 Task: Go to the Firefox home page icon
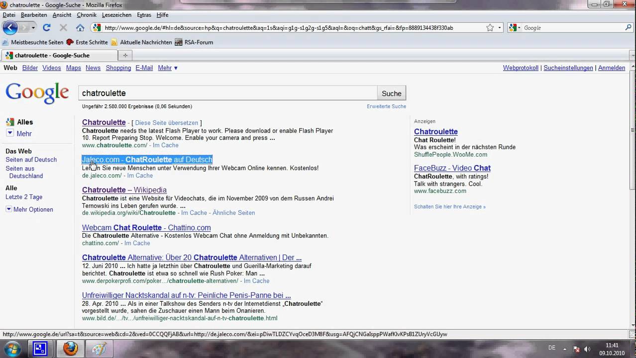[80, 28]
